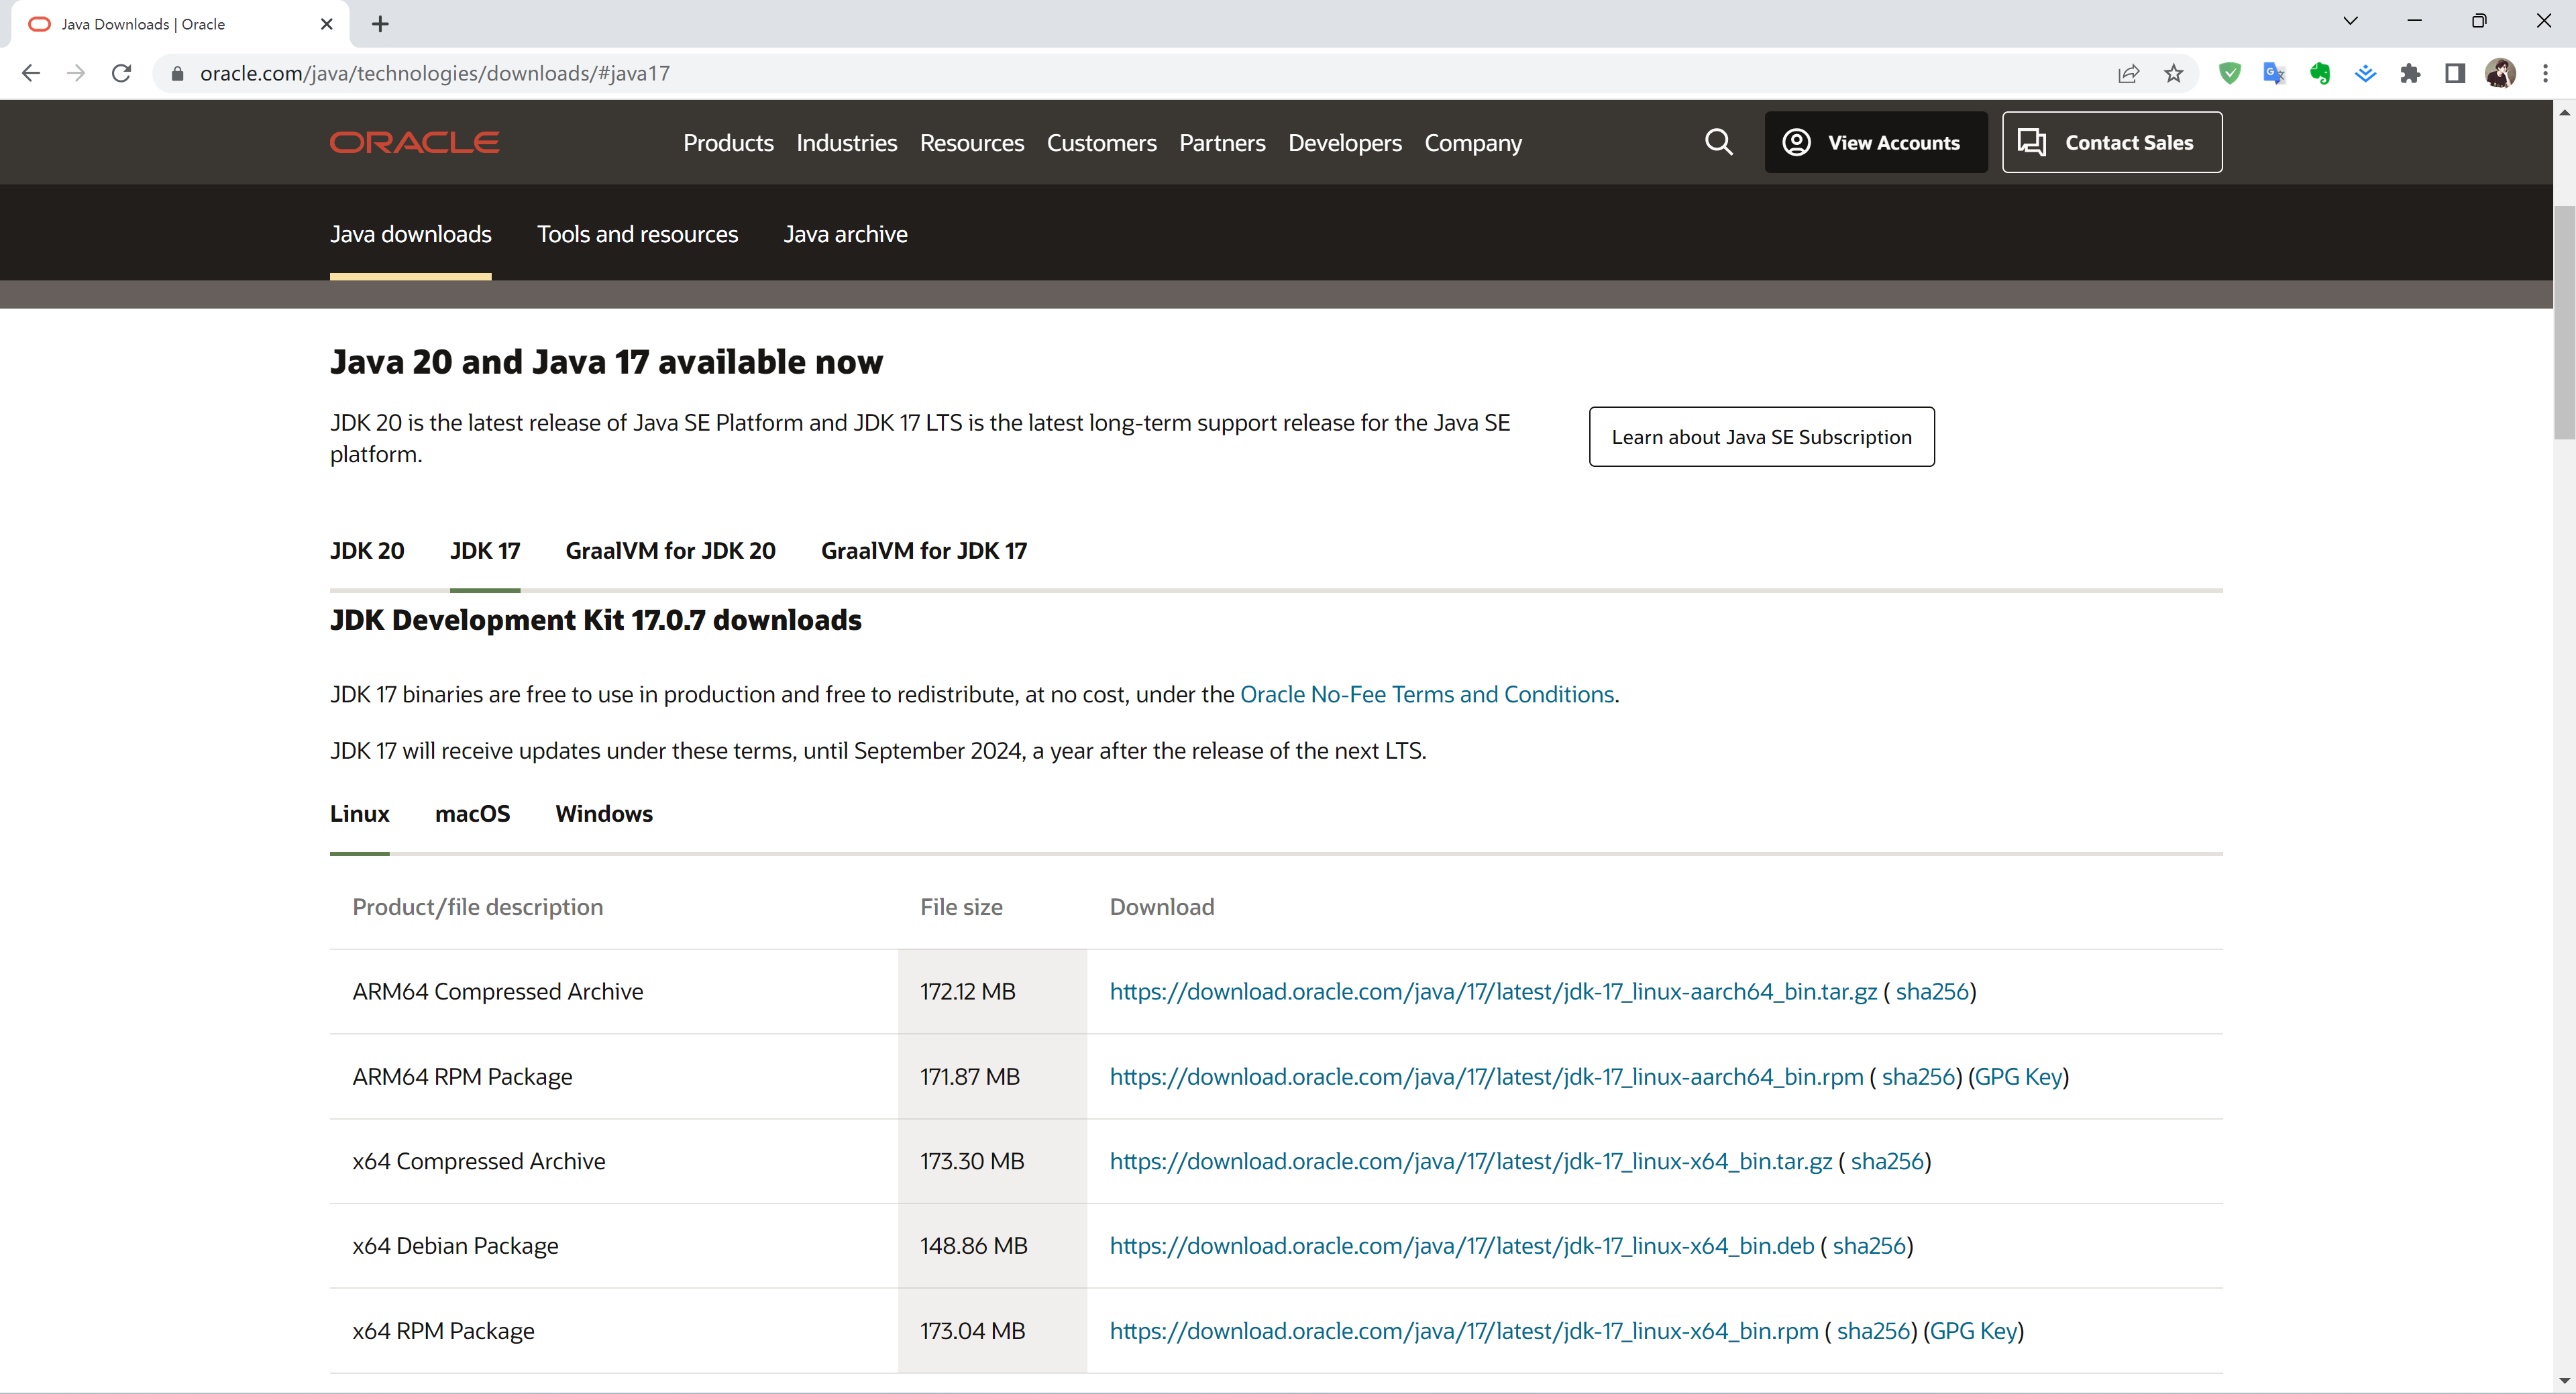
Task: Open the Partners menu
Action: click(1222, 143)
